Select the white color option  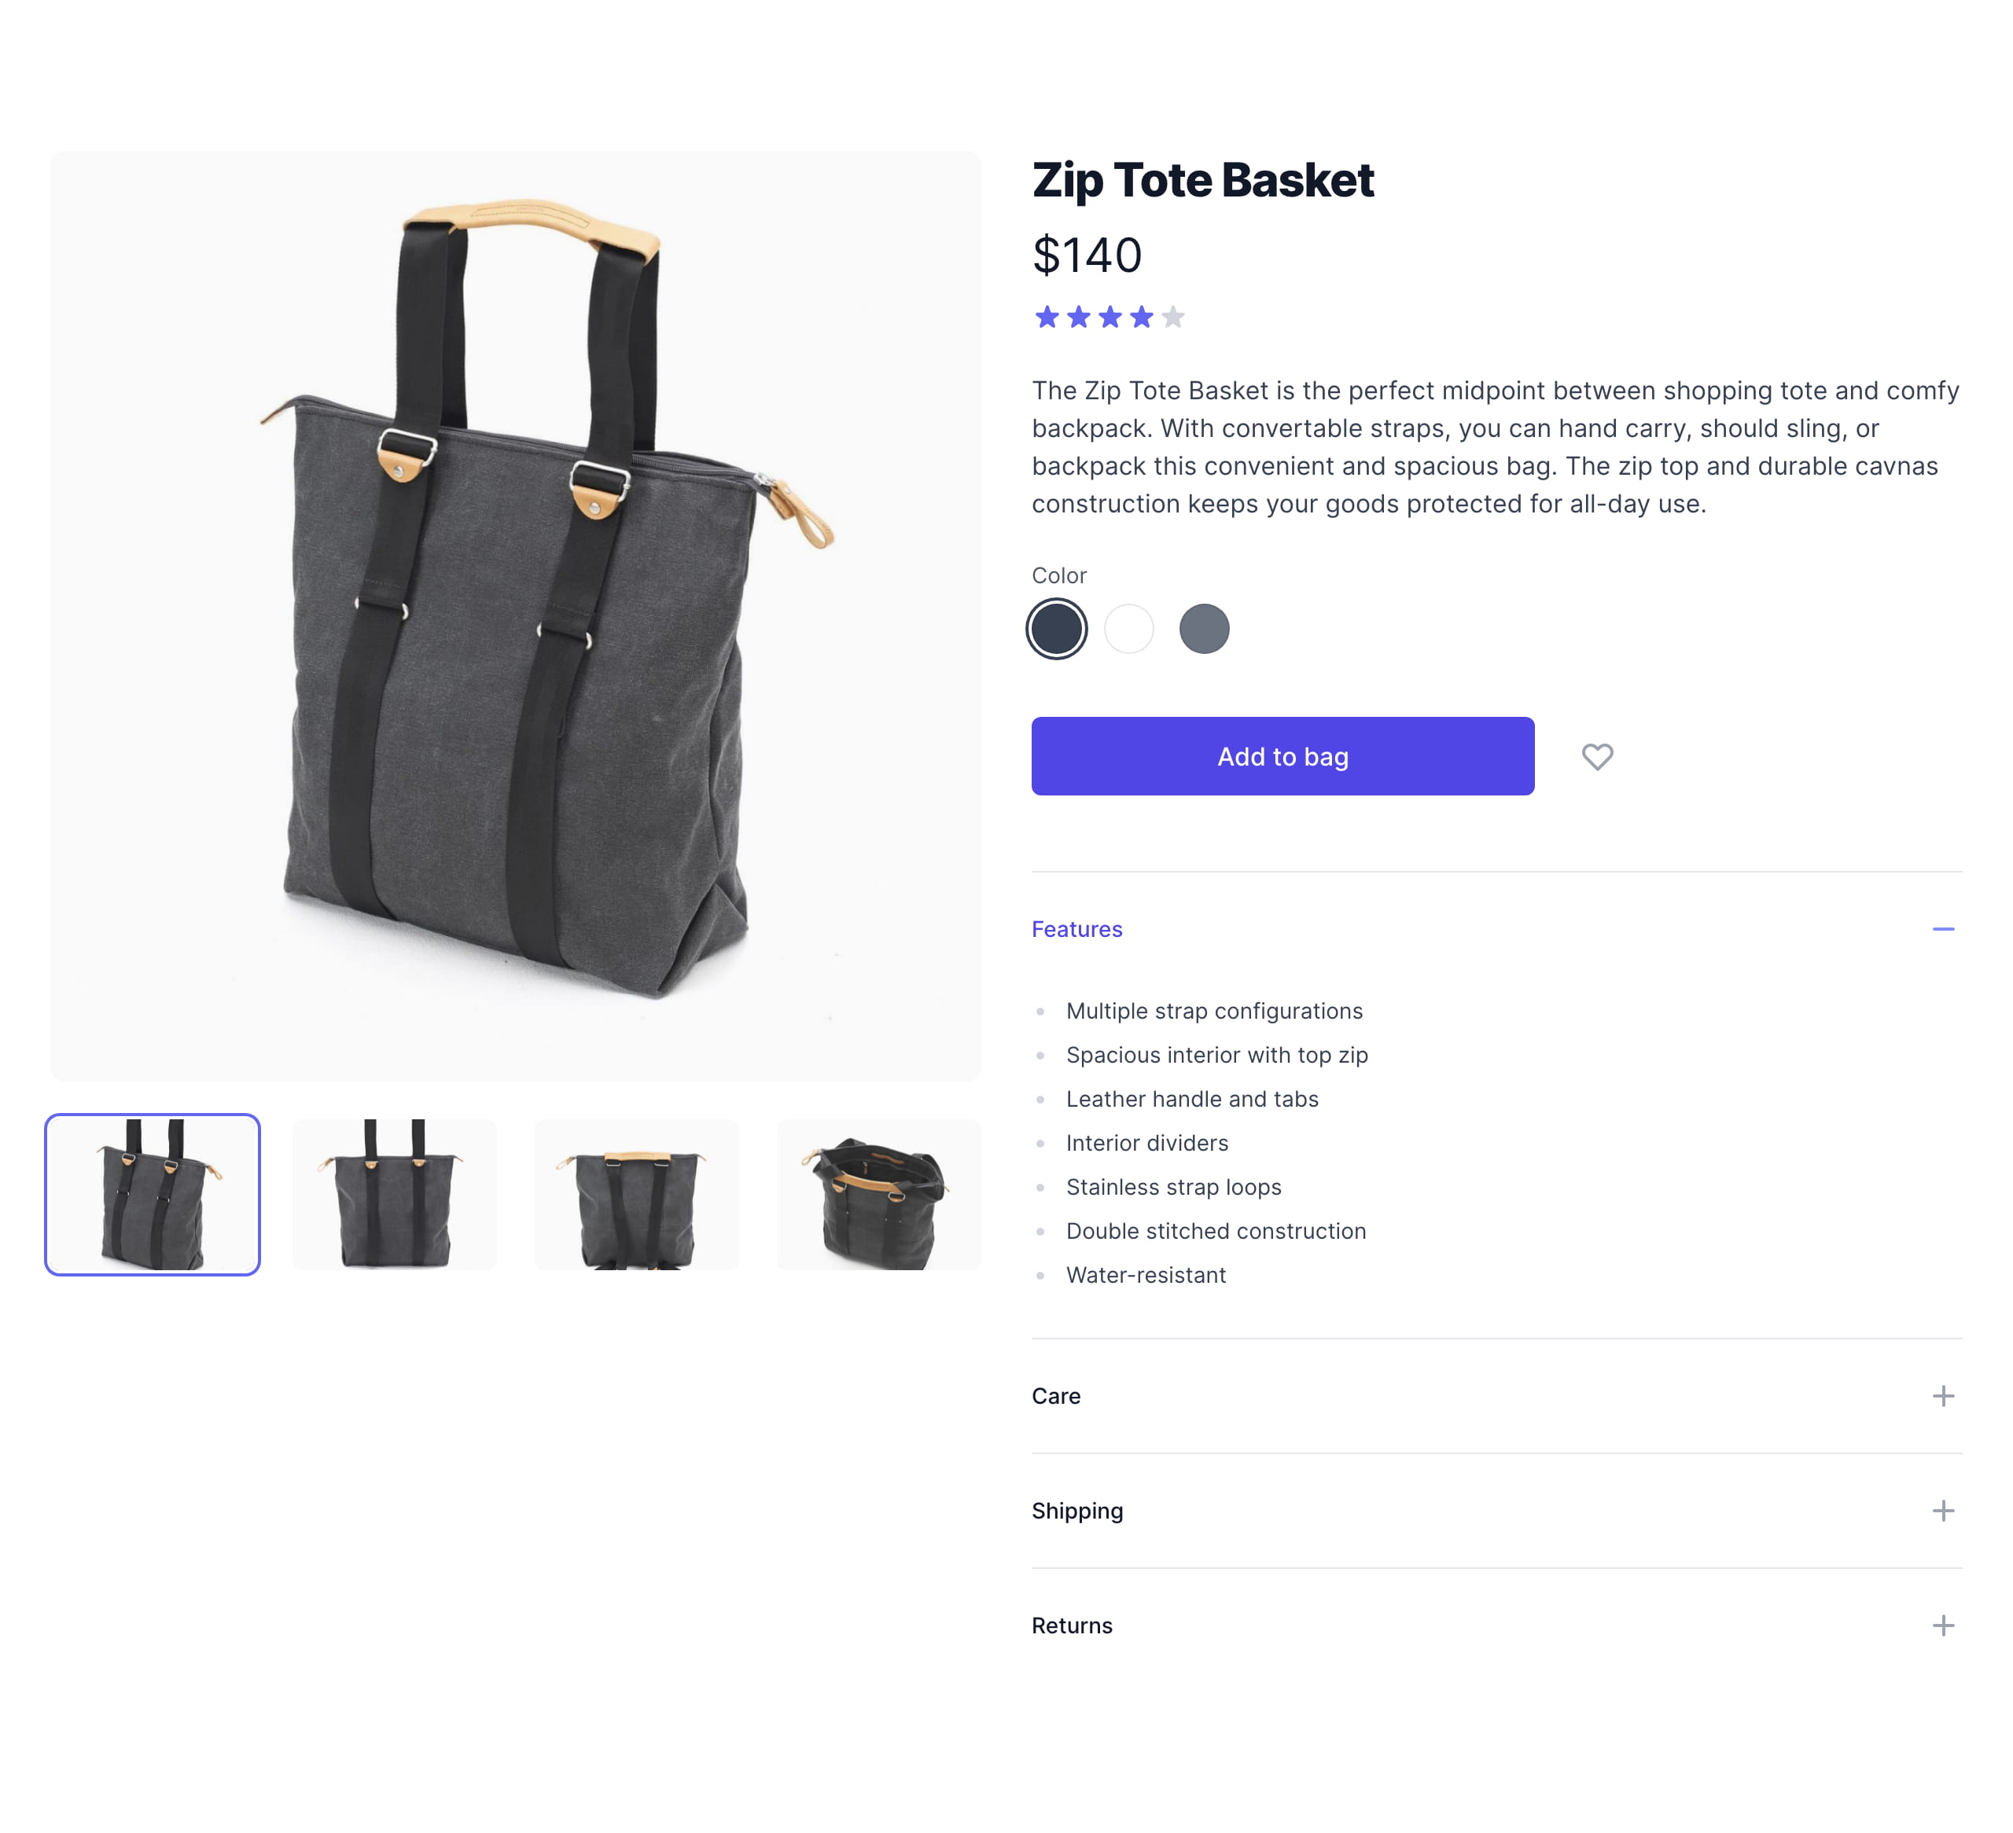point(1129,629)
